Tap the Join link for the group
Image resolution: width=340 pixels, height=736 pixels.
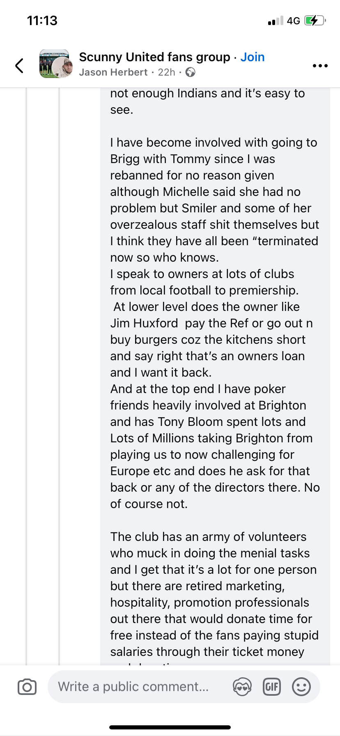(x=252, y=57)
